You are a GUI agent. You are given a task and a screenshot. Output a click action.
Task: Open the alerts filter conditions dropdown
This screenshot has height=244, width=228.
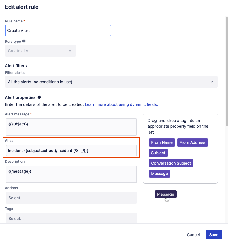pos(111,82)
